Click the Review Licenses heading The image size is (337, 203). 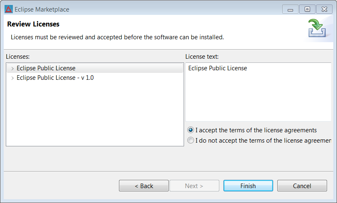33,24
